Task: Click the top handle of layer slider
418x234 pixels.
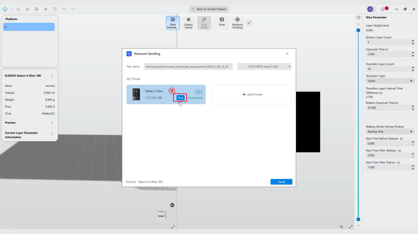Action: coord(358,30)
